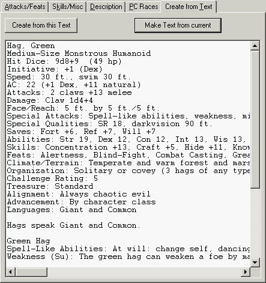The image size is (266, 283).
Task: Click the 'Initiative: +1 (Dex)' line
Action: 55,69
